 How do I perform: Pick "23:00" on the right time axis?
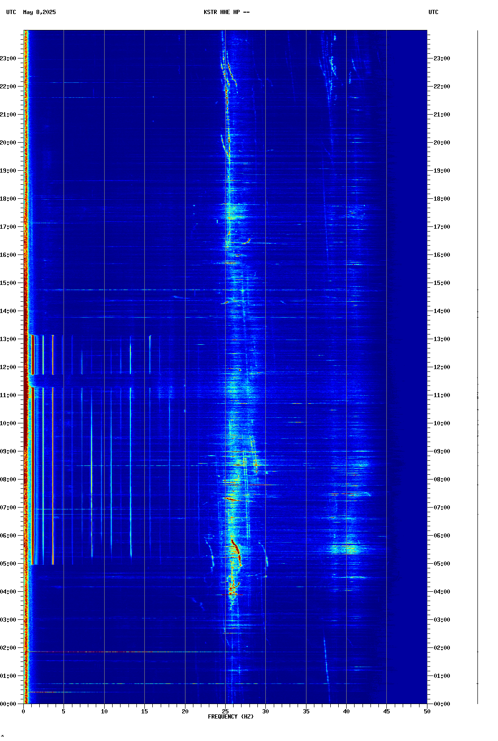[442, 58]
